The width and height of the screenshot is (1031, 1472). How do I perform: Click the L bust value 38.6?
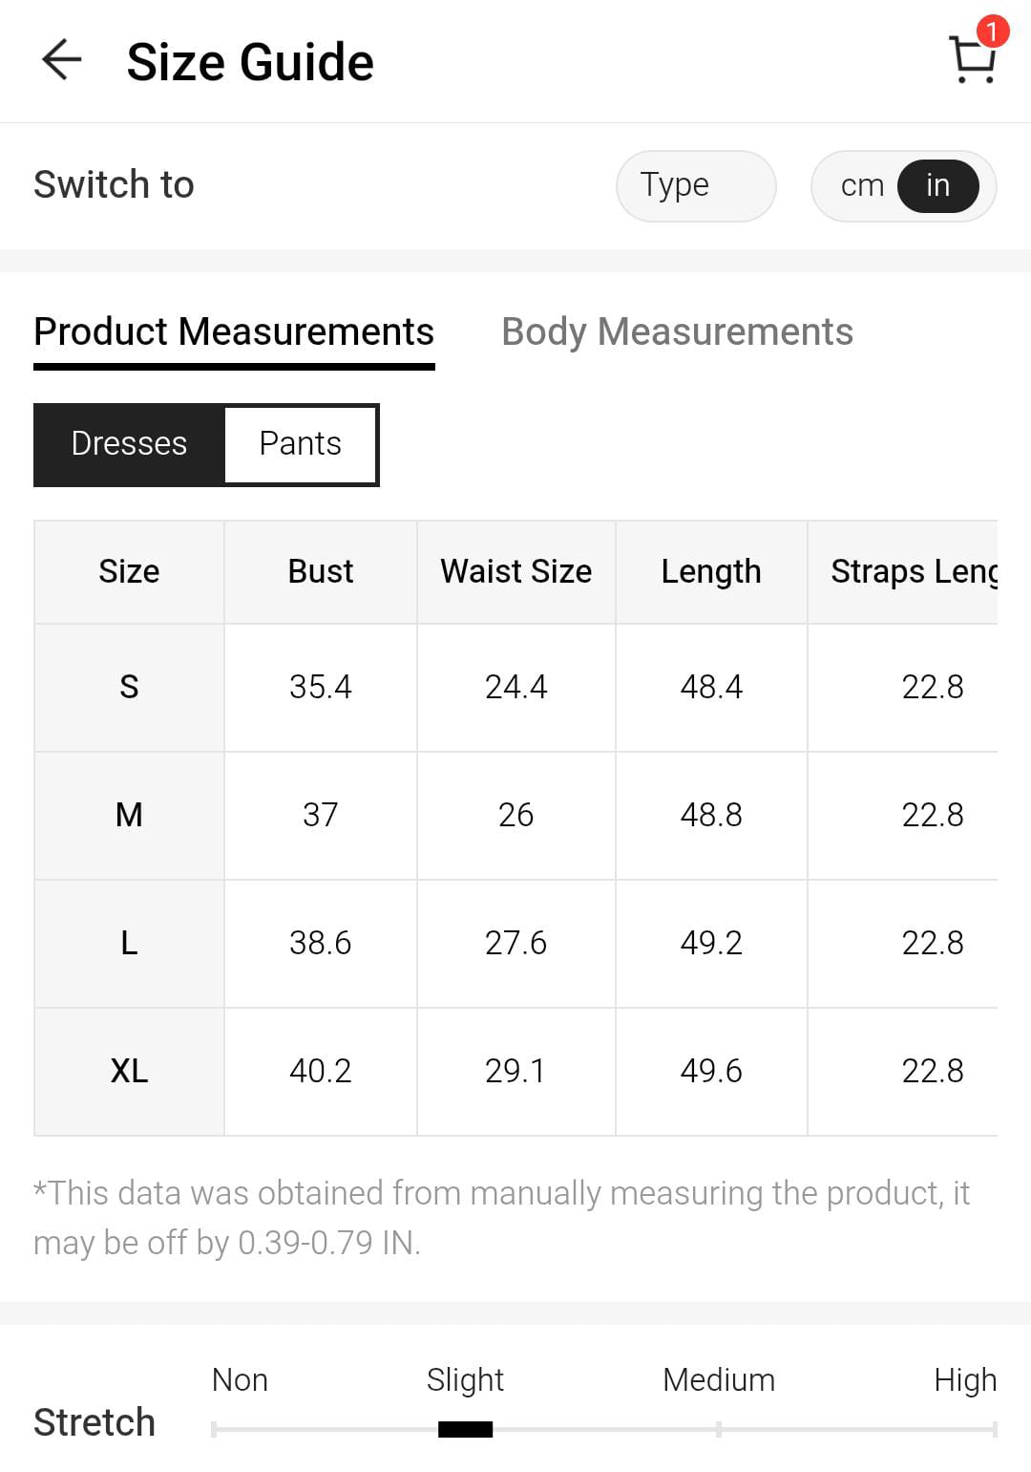click(321, 943)
